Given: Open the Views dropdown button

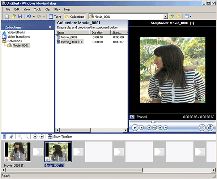Looking at the screenshot, I should pos(188,17).
